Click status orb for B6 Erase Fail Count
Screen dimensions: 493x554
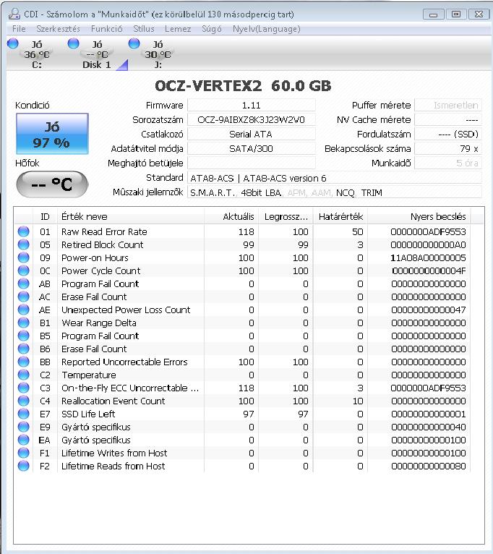click(23, 349)
